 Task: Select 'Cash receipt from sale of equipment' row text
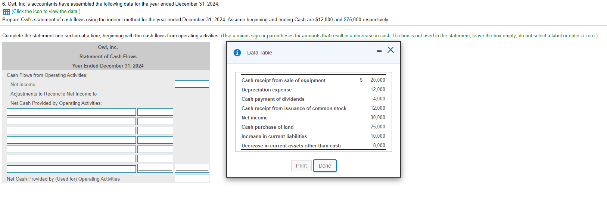coord(283,80)
